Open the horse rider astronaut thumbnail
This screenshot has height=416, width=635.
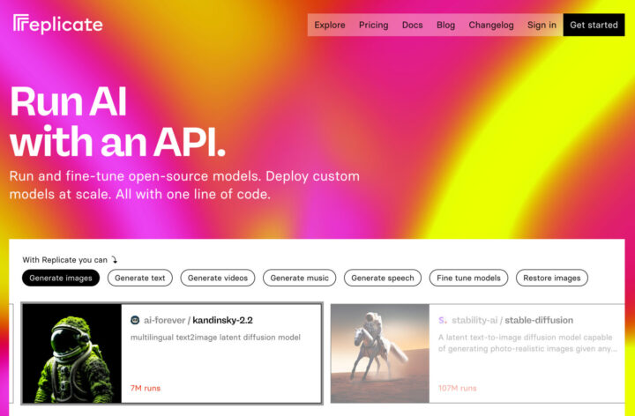point(380,353)
